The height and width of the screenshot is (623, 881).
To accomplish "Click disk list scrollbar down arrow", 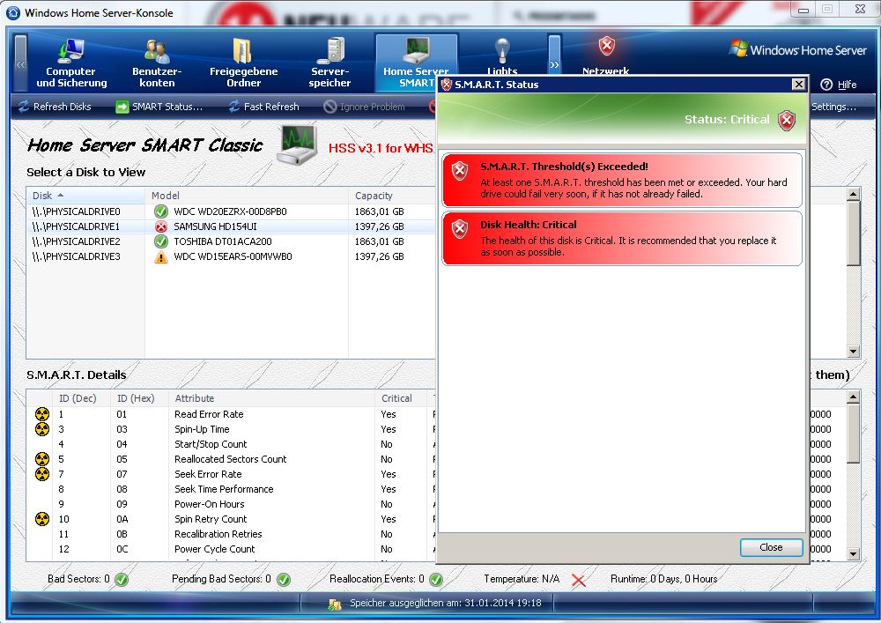I will tap(854, 352).
